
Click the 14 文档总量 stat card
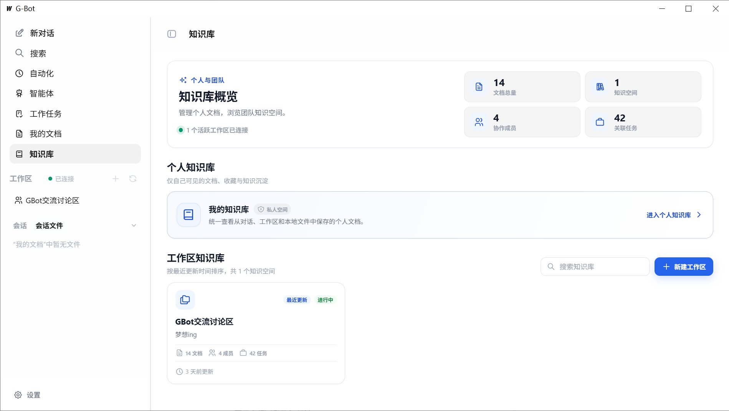click(x=522, y=87)
